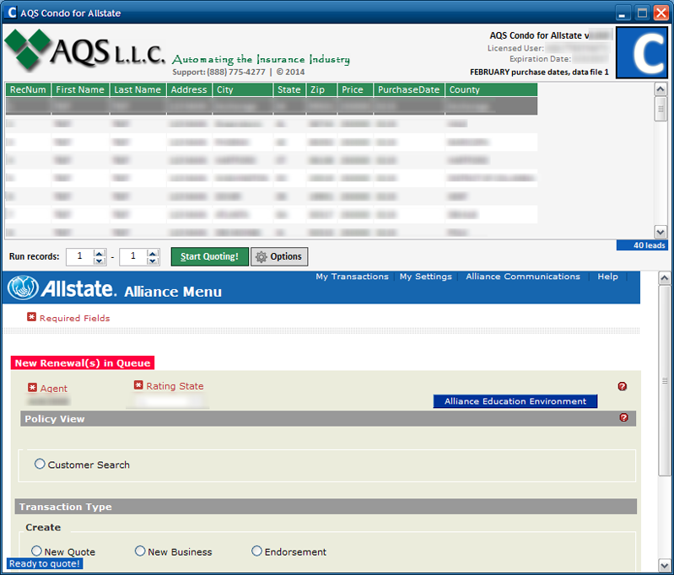Maximize the AQS Condo window

642,13
